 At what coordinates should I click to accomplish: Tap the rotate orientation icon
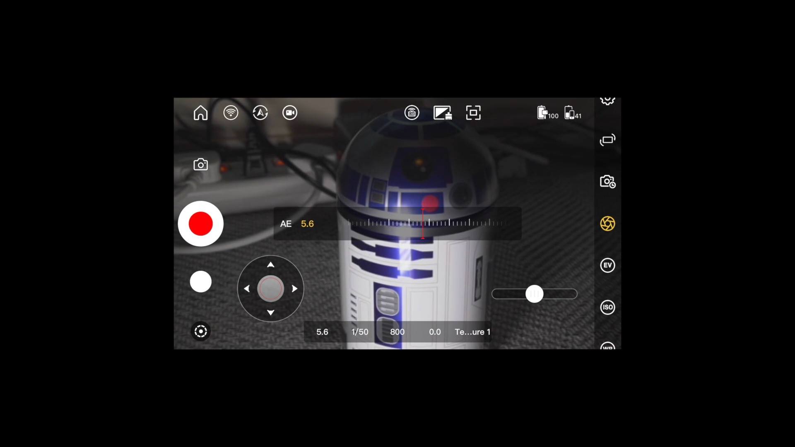[607, 140]
